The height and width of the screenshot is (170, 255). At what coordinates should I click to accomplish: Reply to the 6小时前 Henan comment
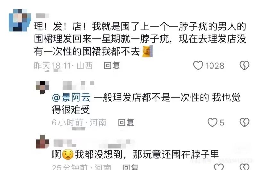point(126,123)
